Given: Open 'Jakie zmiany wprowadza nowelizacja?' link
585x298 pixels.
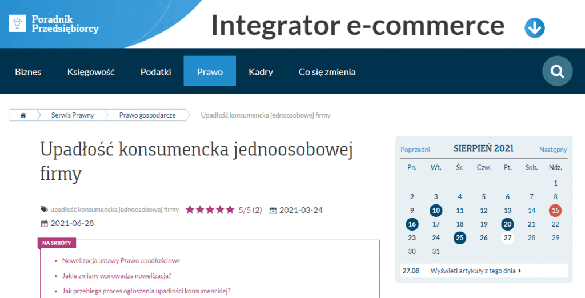Looking at the screenshot, I should pyautogui.click(x=117, y=276).
